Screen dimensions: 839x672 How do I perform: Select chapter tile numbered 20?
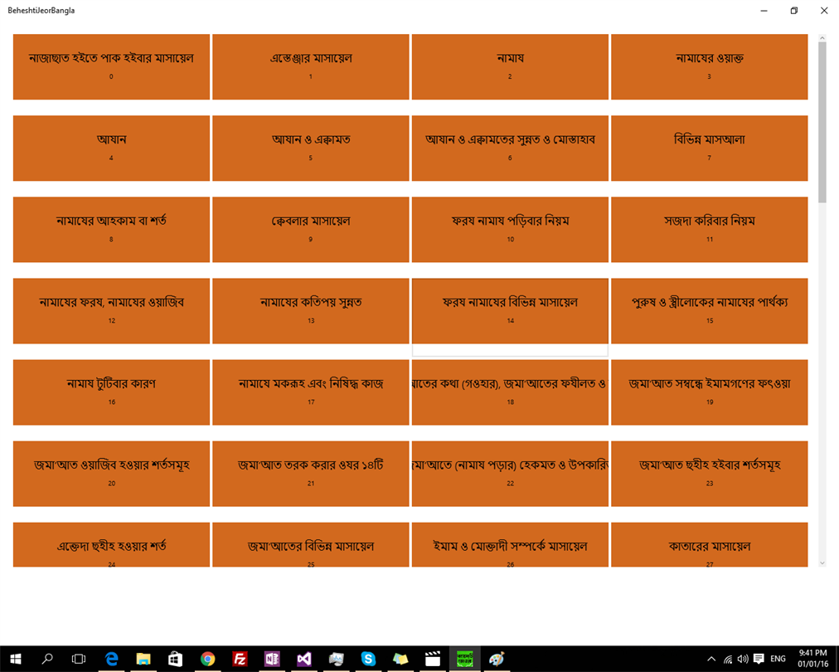(111, 474)
